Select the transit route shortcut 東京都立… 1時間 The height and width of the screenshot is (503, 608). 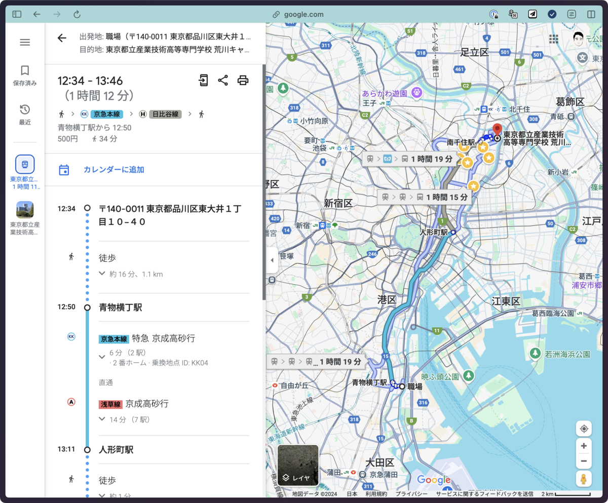click(25, 172)
